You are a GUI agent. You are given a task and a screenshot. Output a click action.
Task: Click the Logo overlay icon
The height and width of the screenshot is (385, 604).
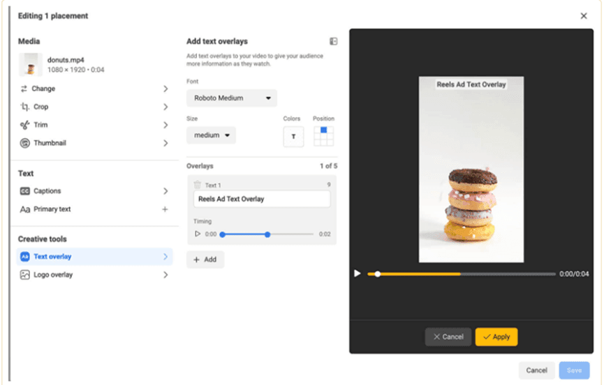click(x=24, y=275)
